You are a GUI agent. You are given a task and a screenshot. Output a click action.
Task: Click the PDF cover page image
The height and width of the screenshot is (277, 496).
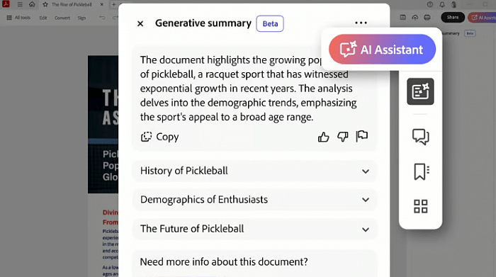103,124
